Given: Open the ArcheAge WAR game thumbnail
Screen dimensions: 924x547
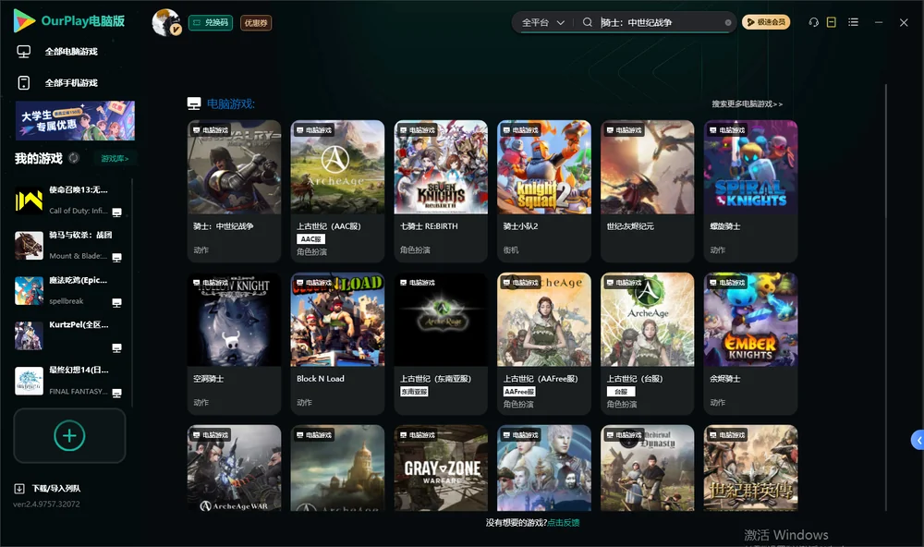Looking at the screenshot, I should click(x=234, y=468).
